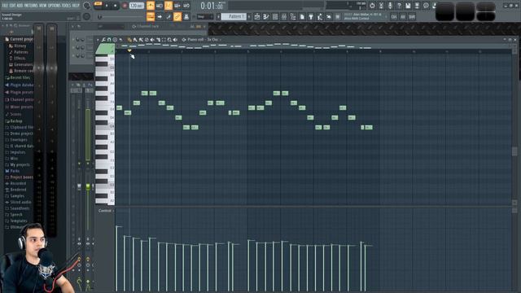The height and width of the screenshot is (293, 521).
Task: Open the mixer view icon
Action: 284,16
